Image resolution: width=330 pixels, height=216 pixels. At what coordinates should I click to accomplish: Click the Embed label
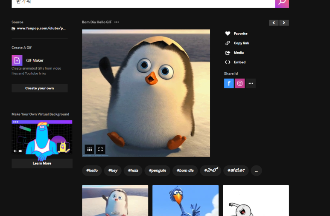point(239,62)
